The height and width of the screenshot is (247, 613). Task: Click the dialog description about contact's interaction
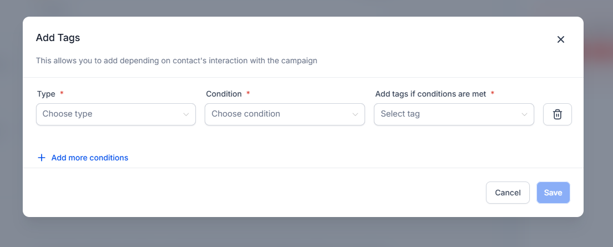176,61
